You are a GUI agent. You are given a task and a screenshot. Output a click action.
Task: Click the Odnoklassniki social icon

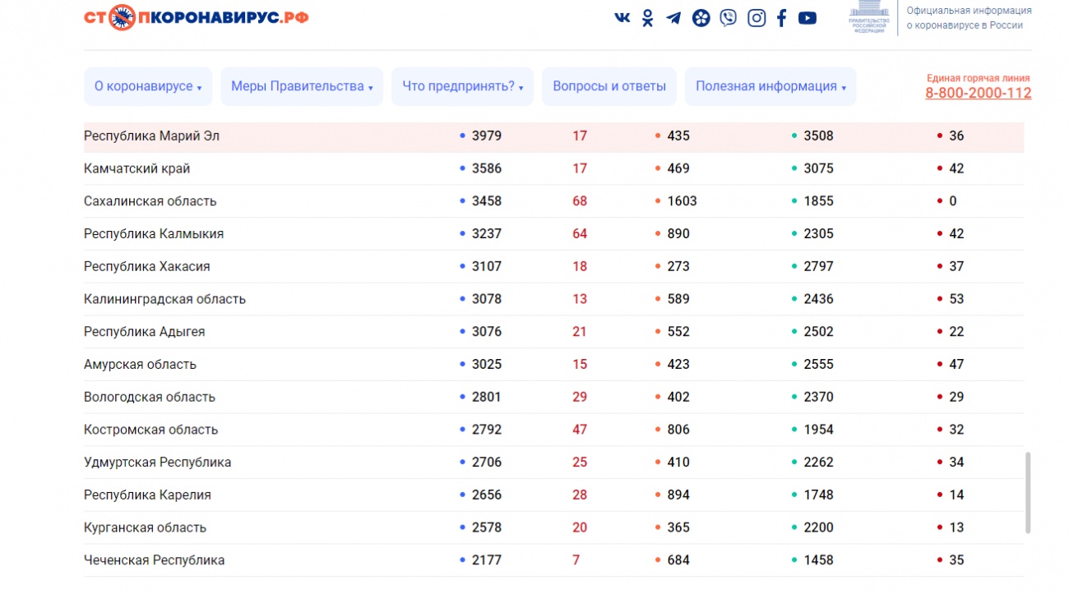coord(648,18)
